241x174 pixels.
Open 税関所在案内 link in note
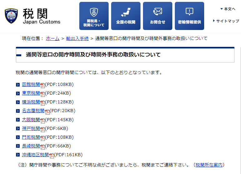[209, 165]
